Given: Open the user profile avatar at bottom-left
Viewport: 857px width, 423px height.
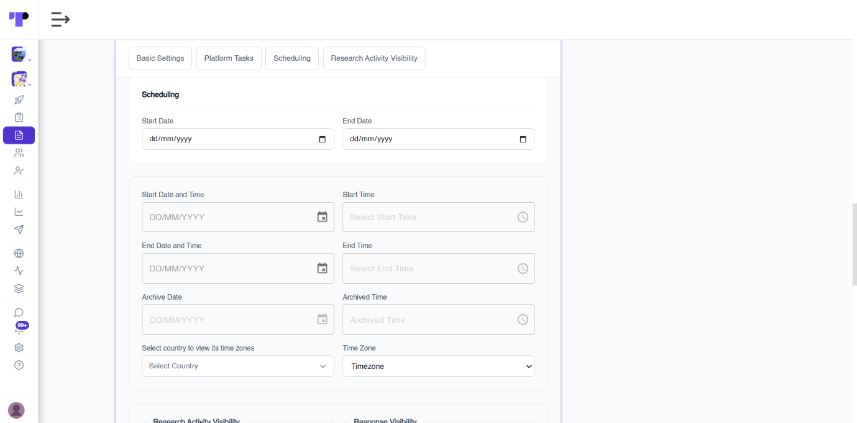Looking at the screenshot, I should pyautogui.click(x=16, y=410).
